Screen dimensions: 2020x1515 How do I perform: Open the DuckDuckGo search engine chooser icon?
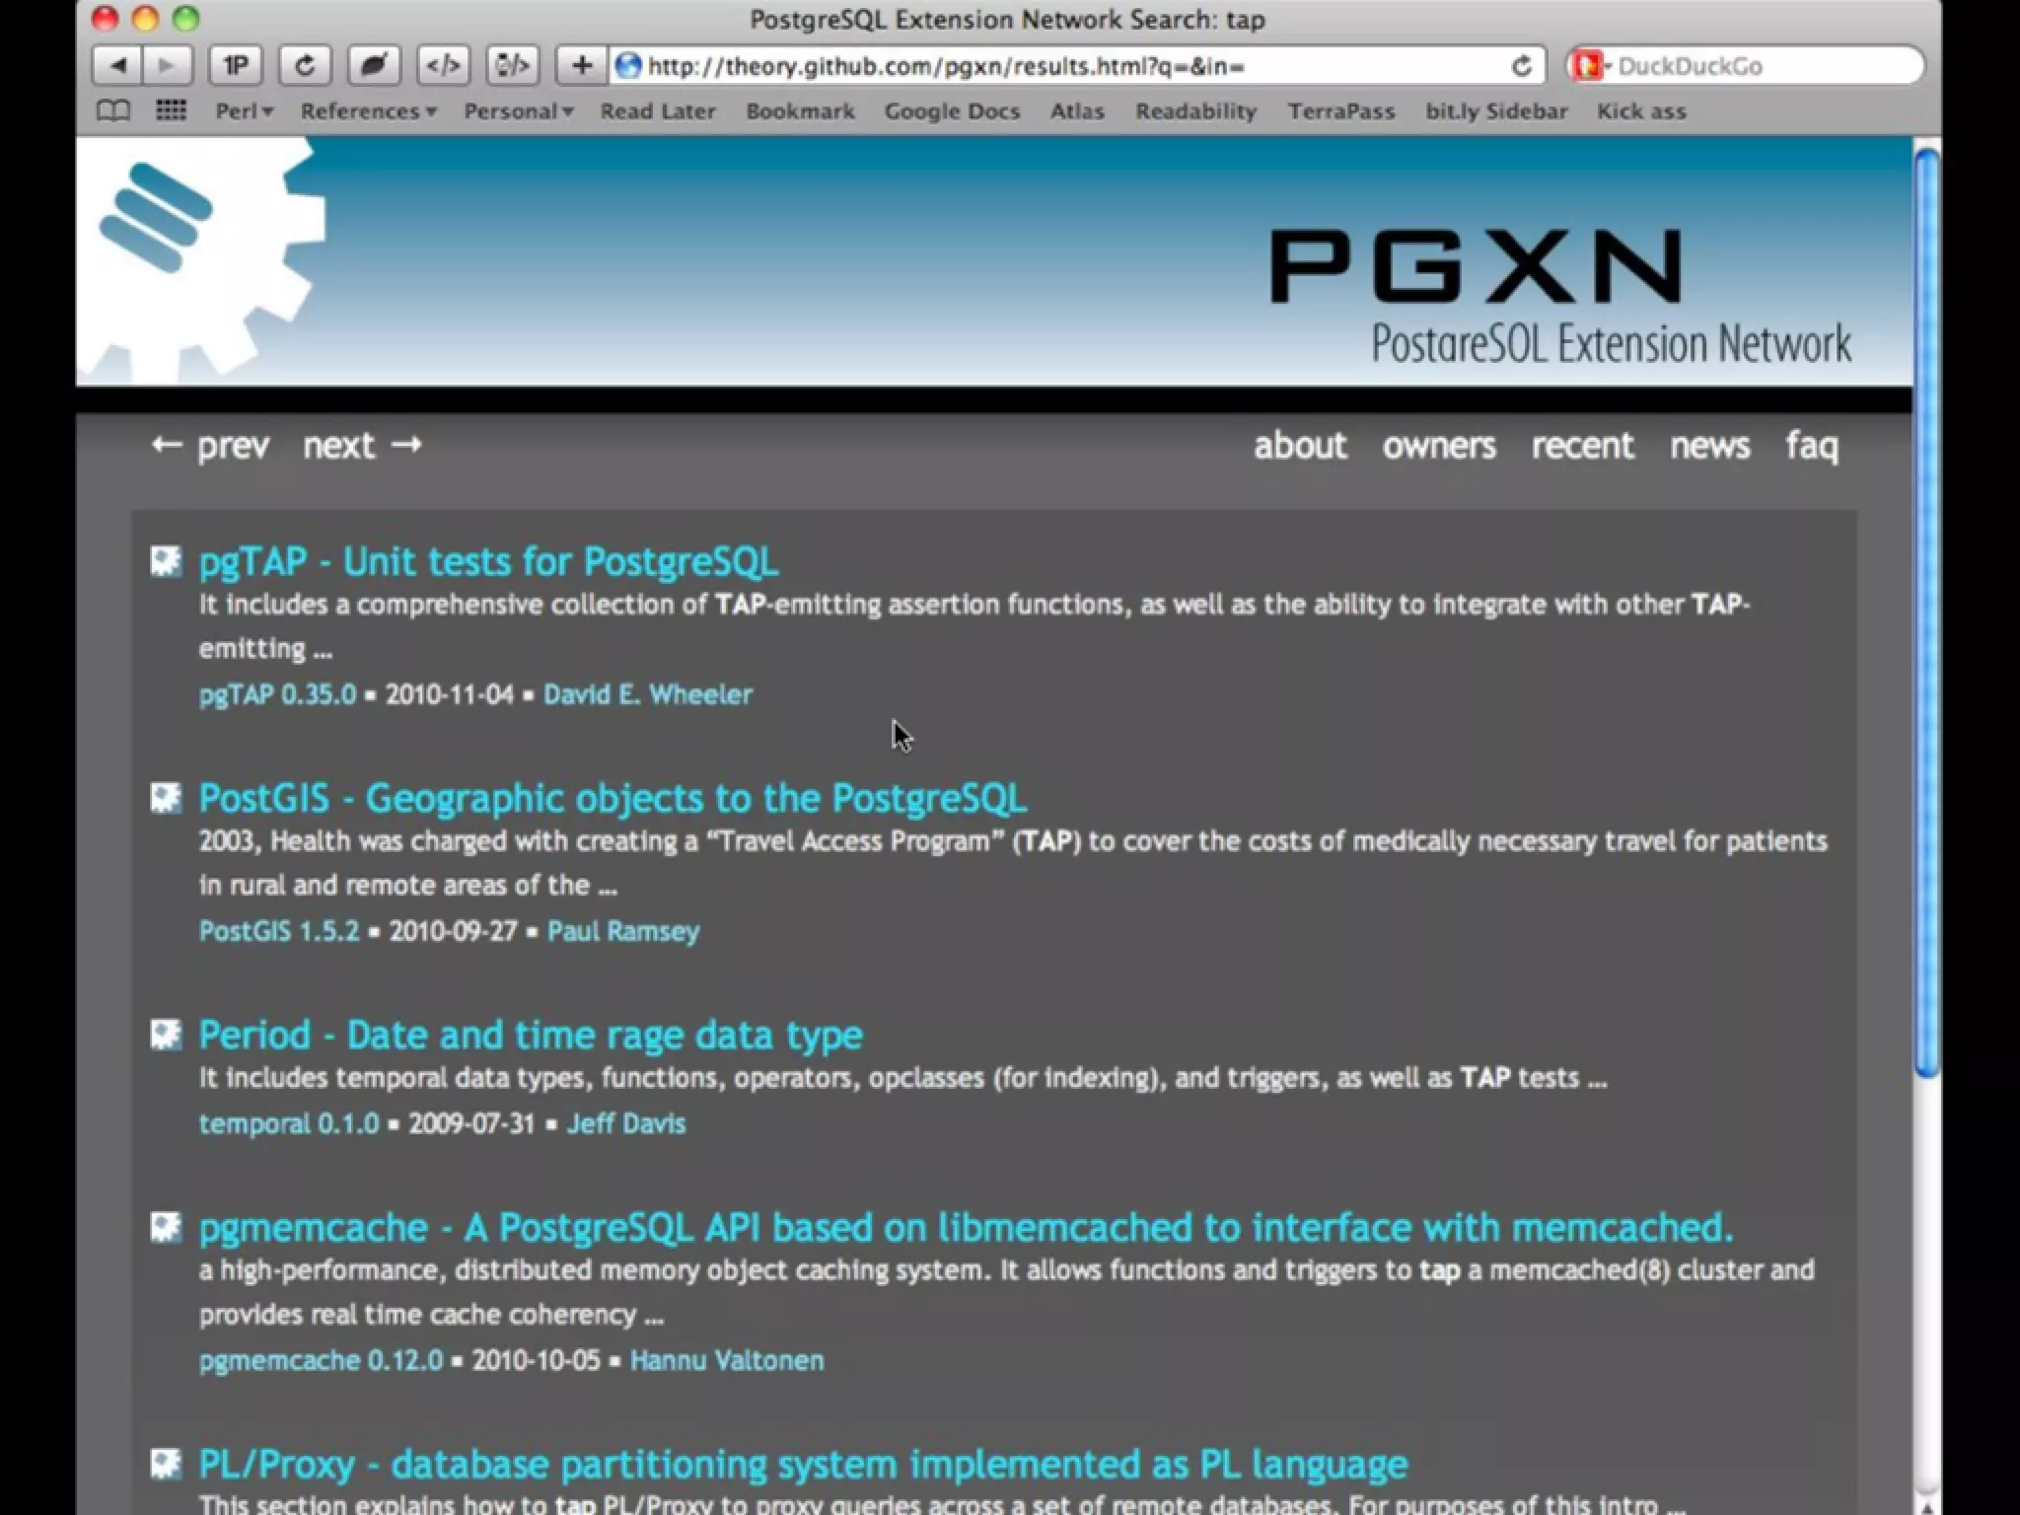pyautogui.click(x=1590, y=66)
